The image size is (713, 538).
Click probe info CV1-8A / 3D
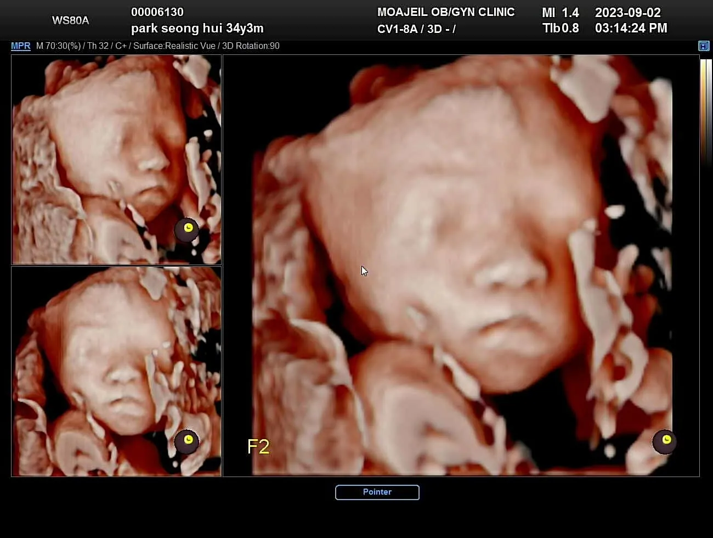coord(416,29)
